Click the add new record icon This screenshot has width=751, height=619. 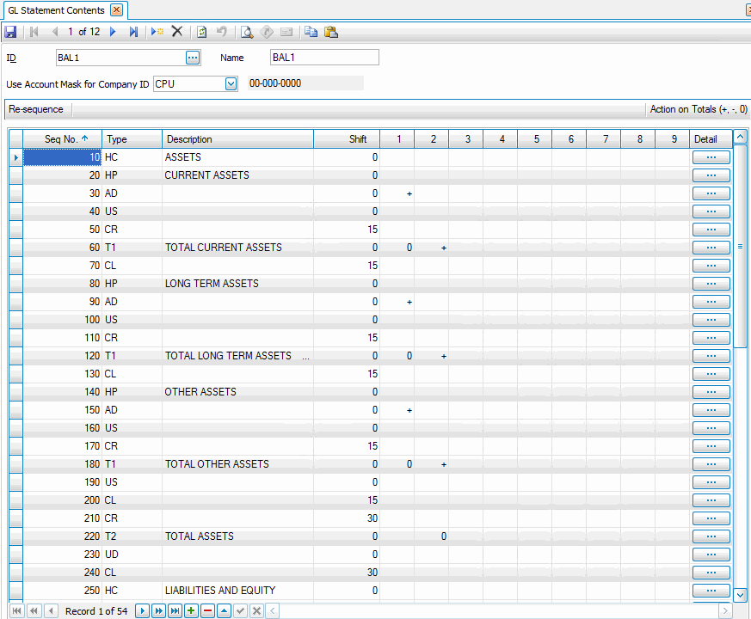pyautogui.click(x=157, y=32)
